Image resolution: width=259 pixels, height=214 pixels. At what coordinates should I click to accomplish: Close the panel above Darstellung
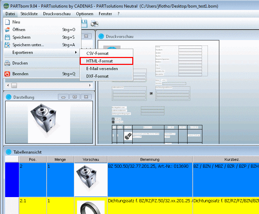pos(86,36)
